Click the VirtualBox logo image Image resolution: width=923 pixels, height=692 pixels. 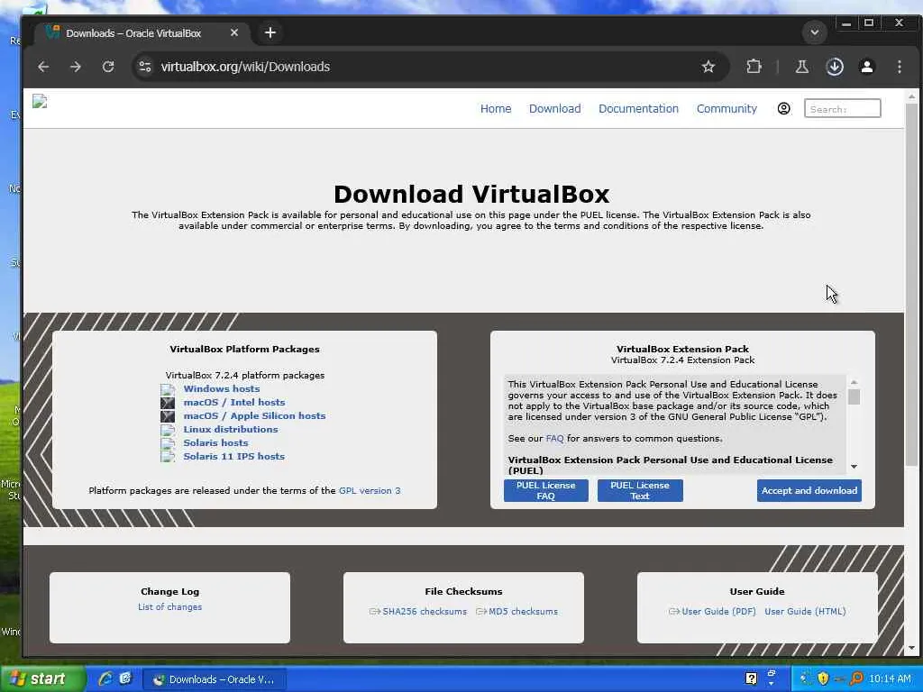40,101
